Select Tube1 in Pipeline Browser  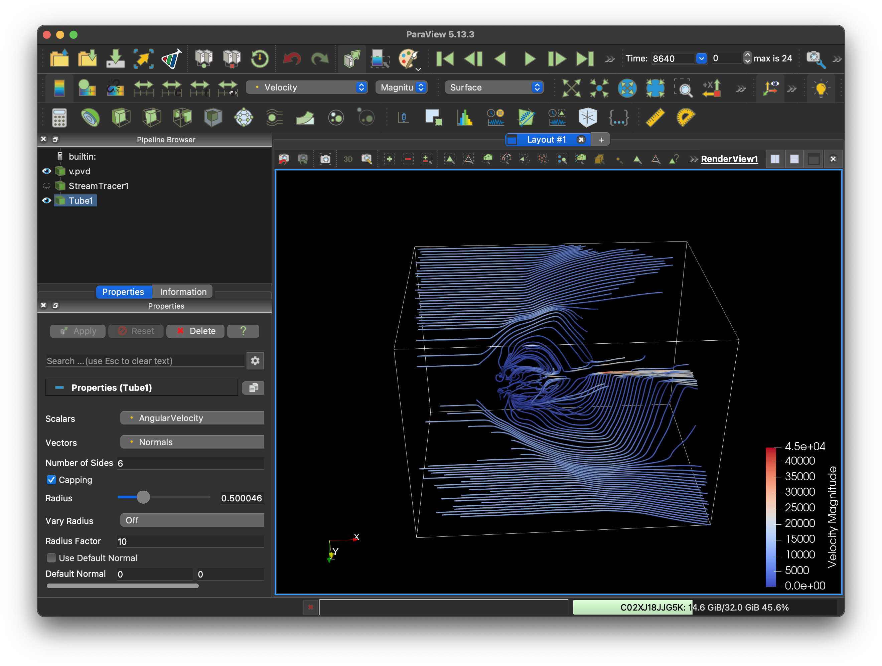[81, 200]
